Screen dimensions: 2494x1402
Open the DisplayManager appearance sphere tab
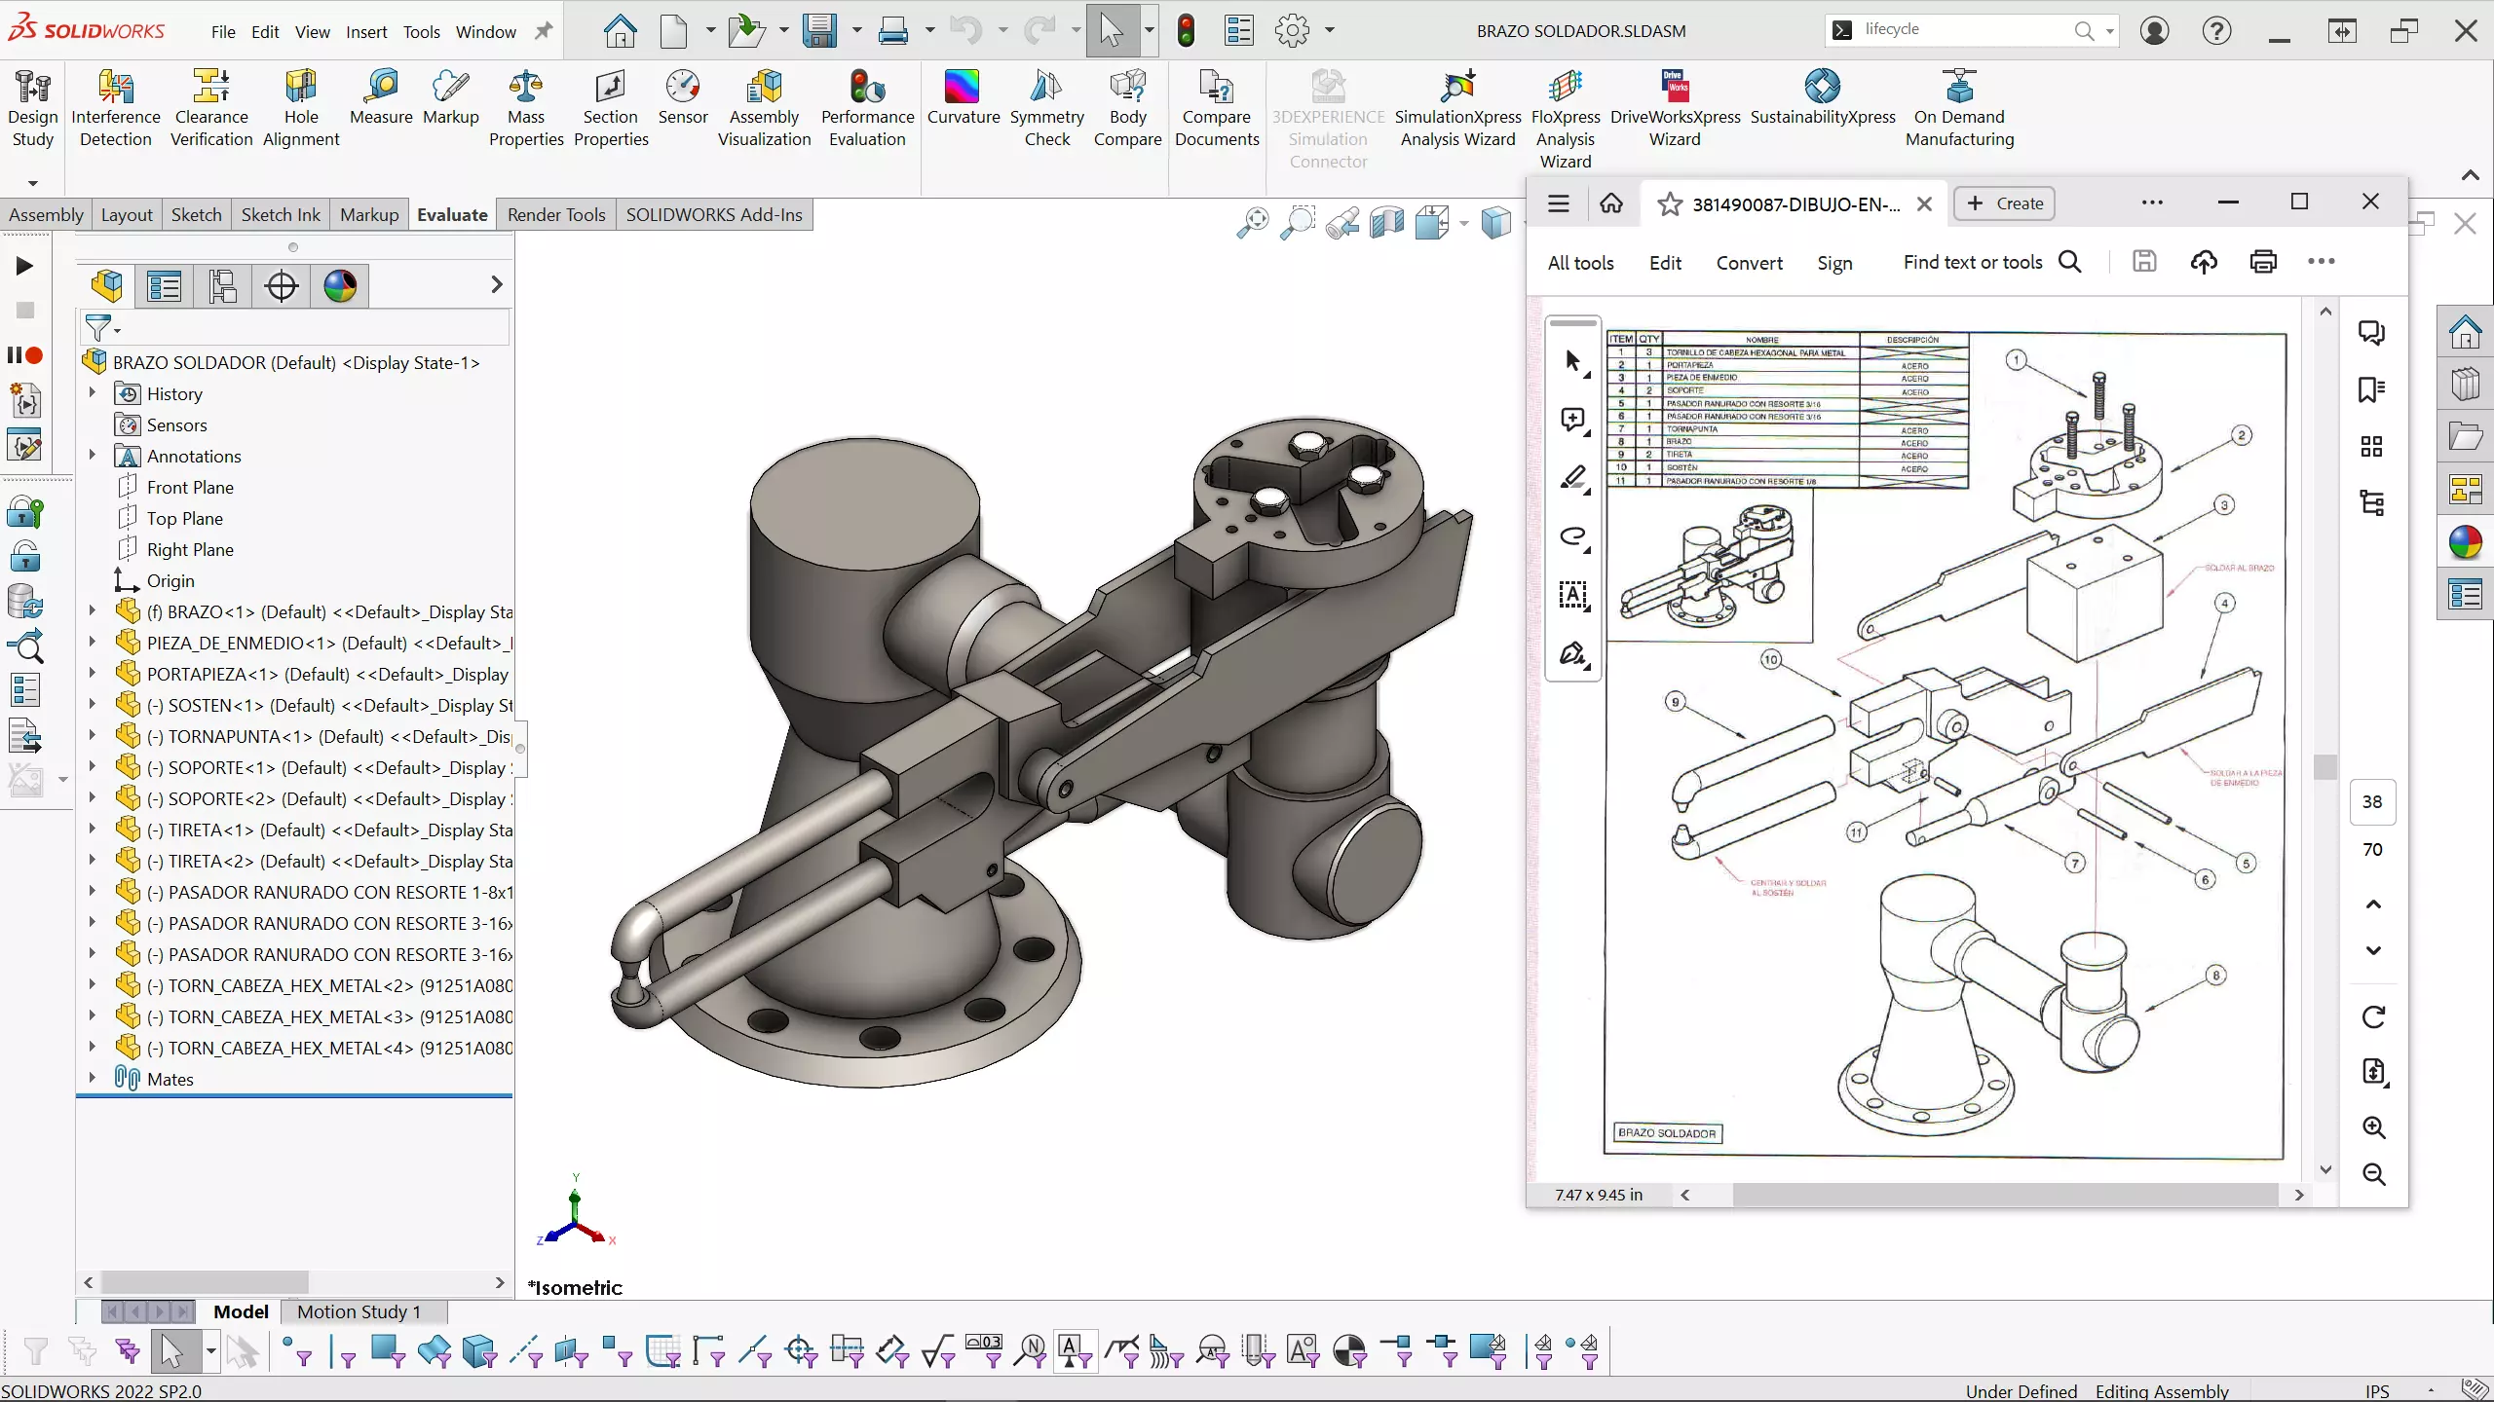(x=340, y=286)
